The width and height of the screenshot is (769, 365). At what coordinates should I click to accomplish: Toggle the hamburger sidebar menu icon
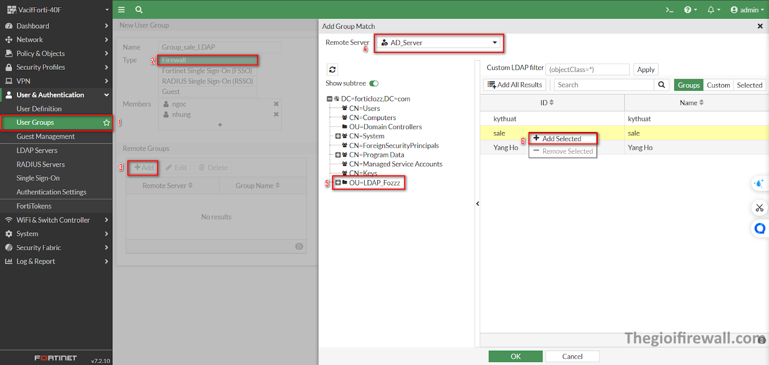pos(122,10)
